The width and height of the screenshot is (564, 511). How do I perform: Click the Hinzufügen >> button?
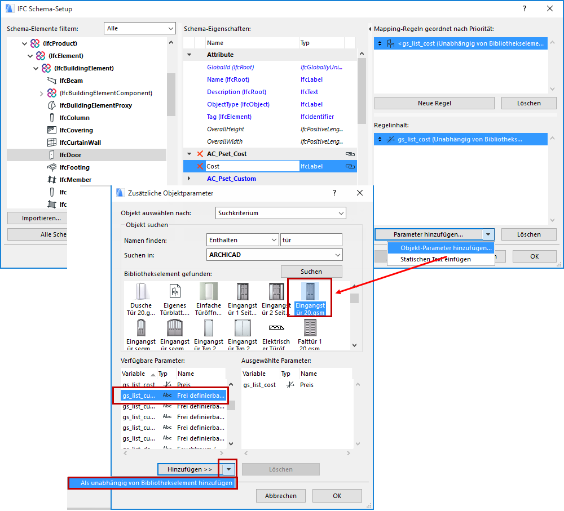pyautogui.click(x=190, y=469)
